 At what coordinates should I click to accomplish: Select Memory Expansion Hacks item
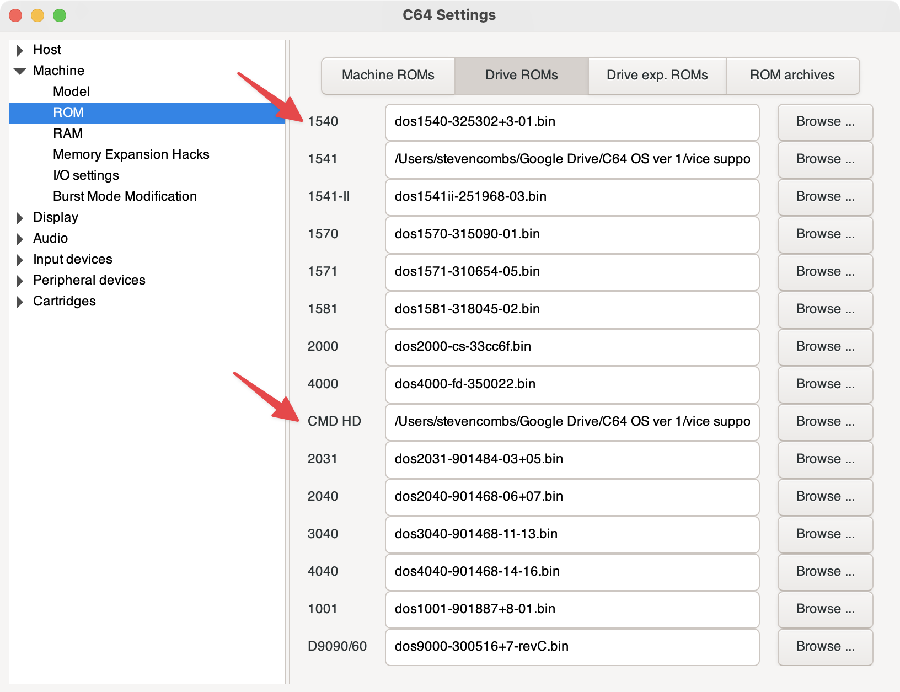click(x=131, y=154)
